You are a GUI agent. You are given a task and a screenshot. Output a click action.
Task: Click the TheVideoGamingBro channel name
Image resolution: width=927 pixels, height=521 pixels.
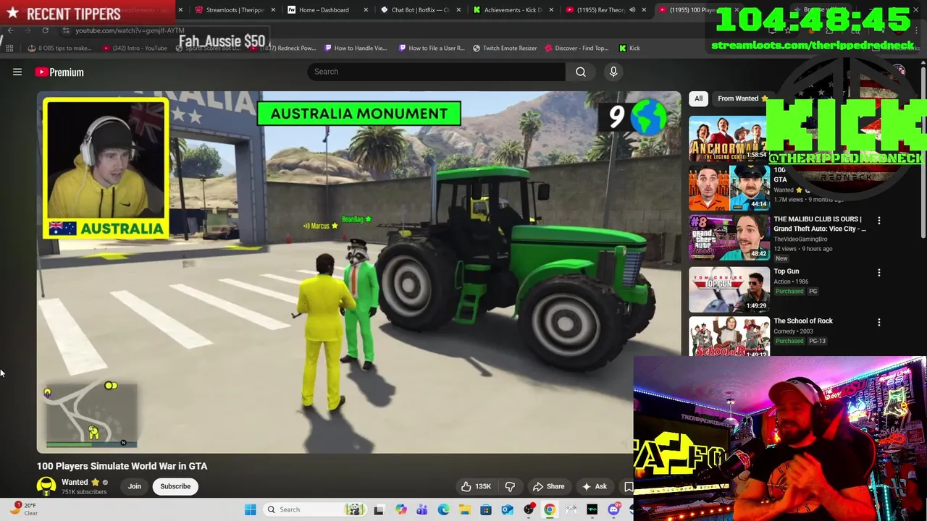[x=800, y=239]
